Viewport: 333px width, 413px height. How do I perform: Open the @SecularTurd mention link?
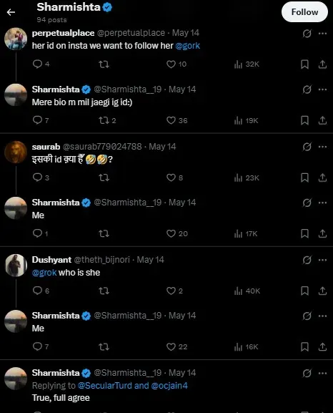coord(104,386)
